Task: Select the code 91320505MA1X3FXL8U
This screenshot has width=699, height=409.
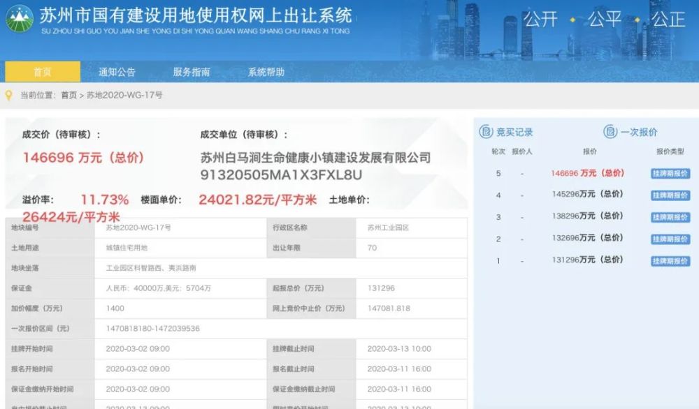Action: click(281, 175)
